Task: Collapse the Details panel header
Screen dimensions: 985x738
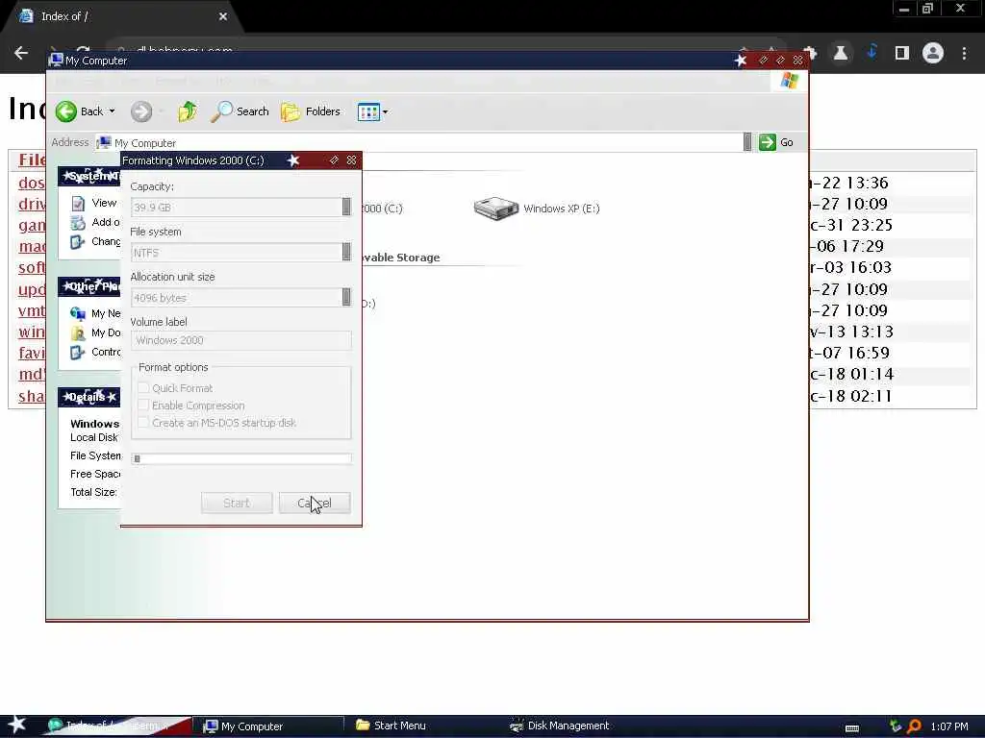Action: [89, 397]
